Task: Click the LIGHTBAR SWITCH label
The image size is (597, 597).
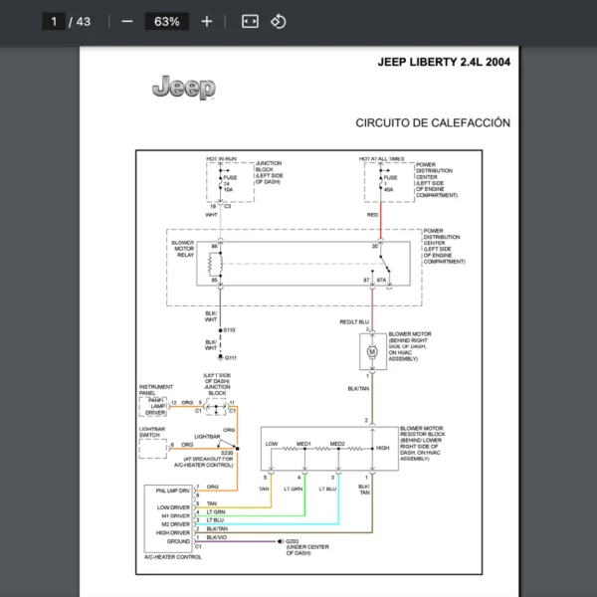Action: [x=151, y=433]
